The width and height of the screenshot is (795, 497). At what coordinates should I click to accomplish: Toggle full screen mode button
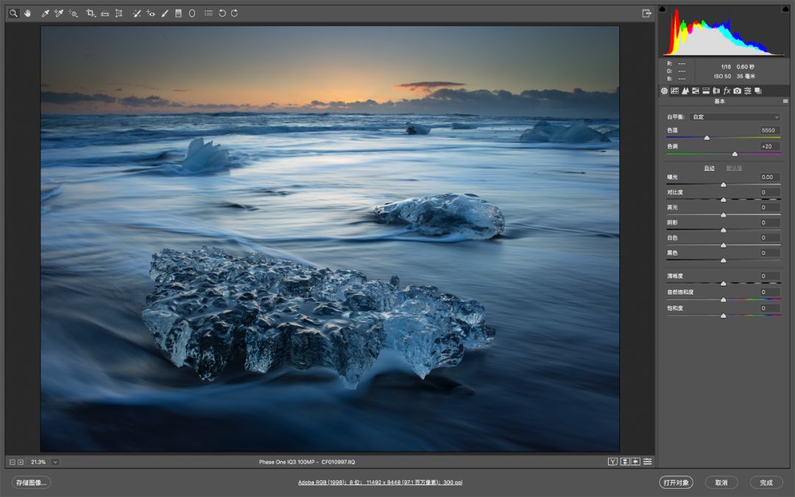click(646, 13)
